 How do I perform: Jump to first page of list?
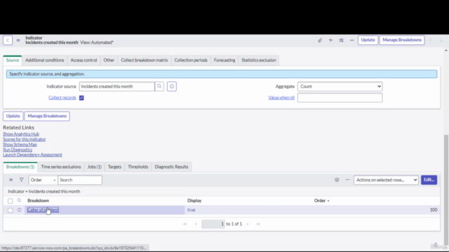pyautogui.click(x=185, y=224)
